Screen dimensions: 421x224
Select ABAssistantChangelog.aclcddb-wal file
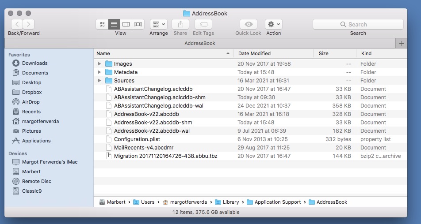coord(250,106)
